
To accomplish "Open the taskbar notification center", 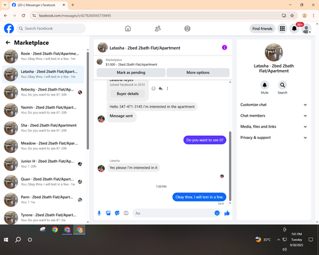I will pyautogui.click(x=311, y=240).
